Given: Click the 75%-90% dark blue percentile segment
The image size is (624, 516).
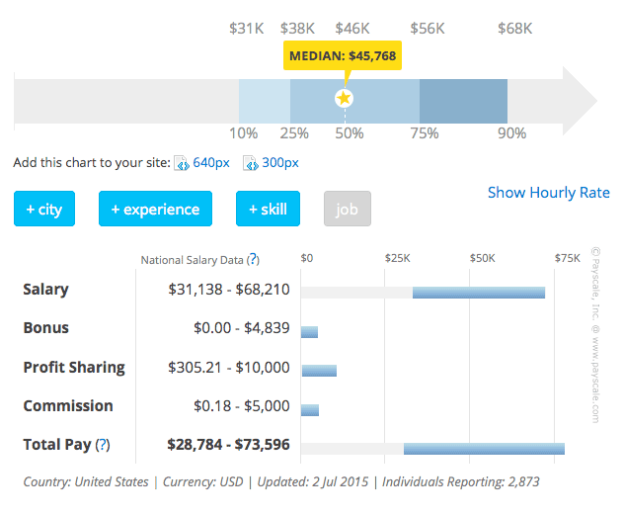Looking at the screenshot, I should pos(463,101).
